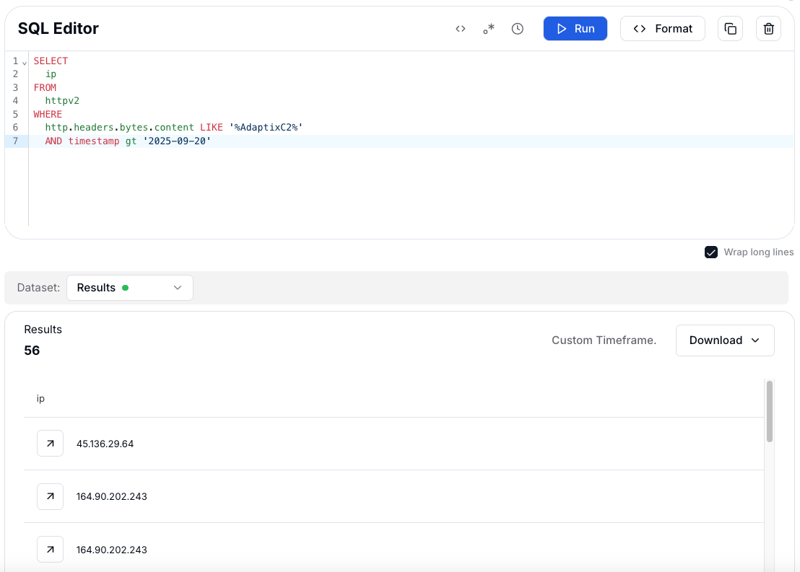Viewport: 800px width, 572px height.
Task: Delete the query using the trash icon
Action: [x=768, y=29]
